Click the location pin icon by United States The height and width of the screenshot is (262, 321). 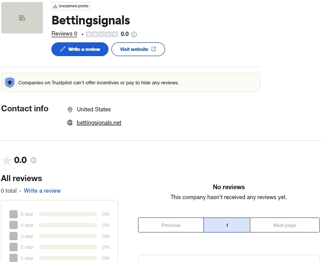pyautogui.click(x=70, y=110)
